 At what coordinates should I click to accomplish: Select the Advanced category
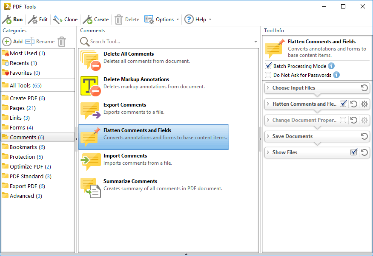pos(38,196)
